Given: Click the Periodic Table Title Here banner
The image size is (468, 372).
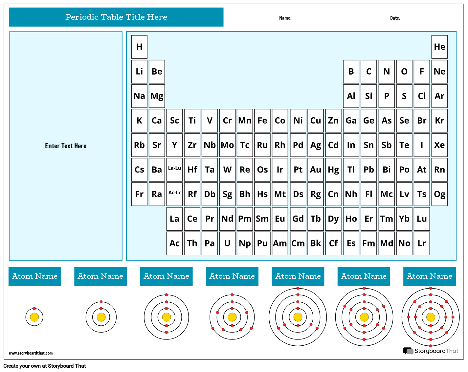Looking at the screenshot, I should [116, 17].
